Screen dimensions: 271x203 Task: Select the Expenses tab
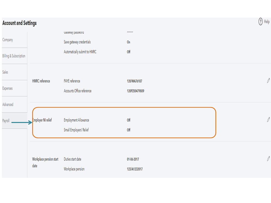7,88
